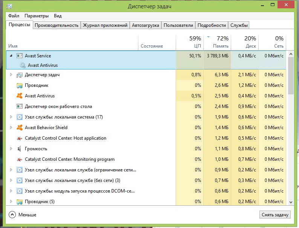Viewport: 299px width, 228px height.
Task: Open the Вид menu
Action: (58, 15)
